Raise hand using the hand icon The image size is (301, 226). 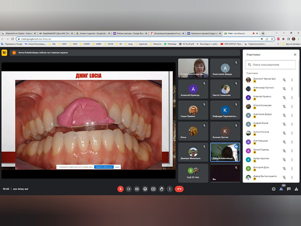[x=162, y=189]
